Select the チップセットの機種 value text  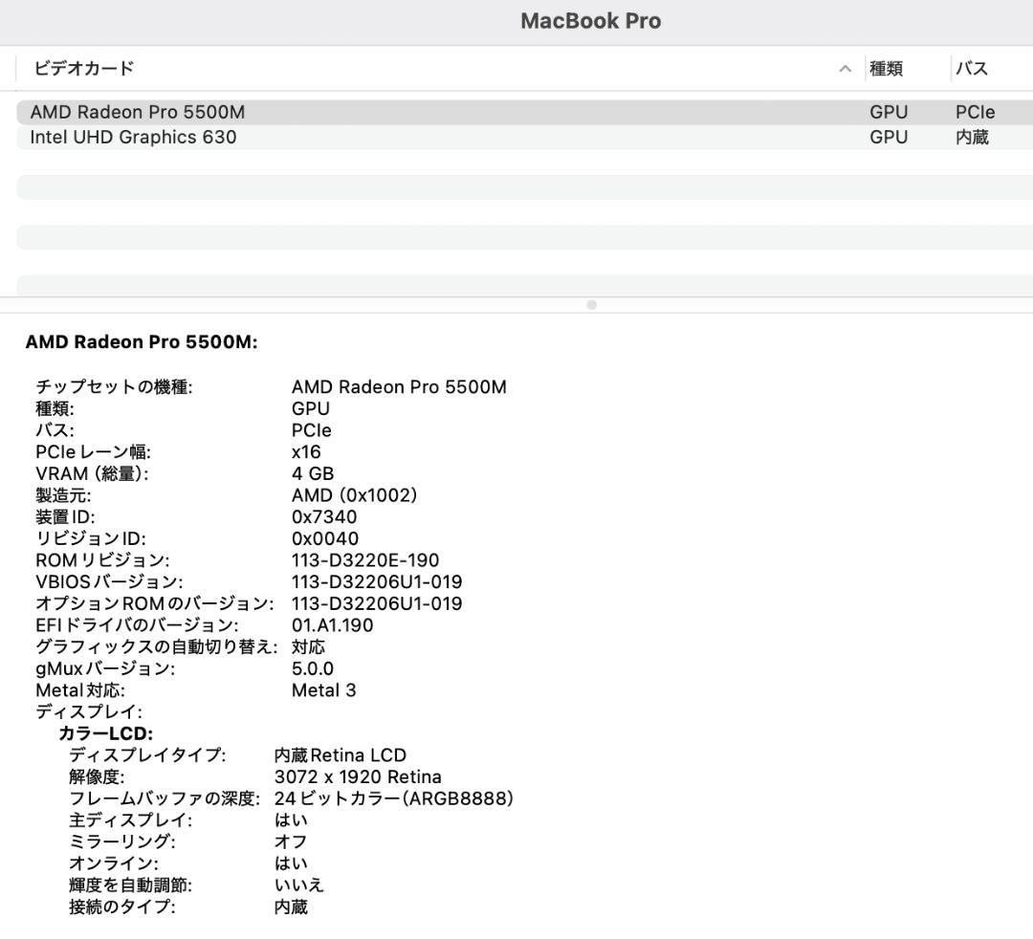[x=399, y=387]
